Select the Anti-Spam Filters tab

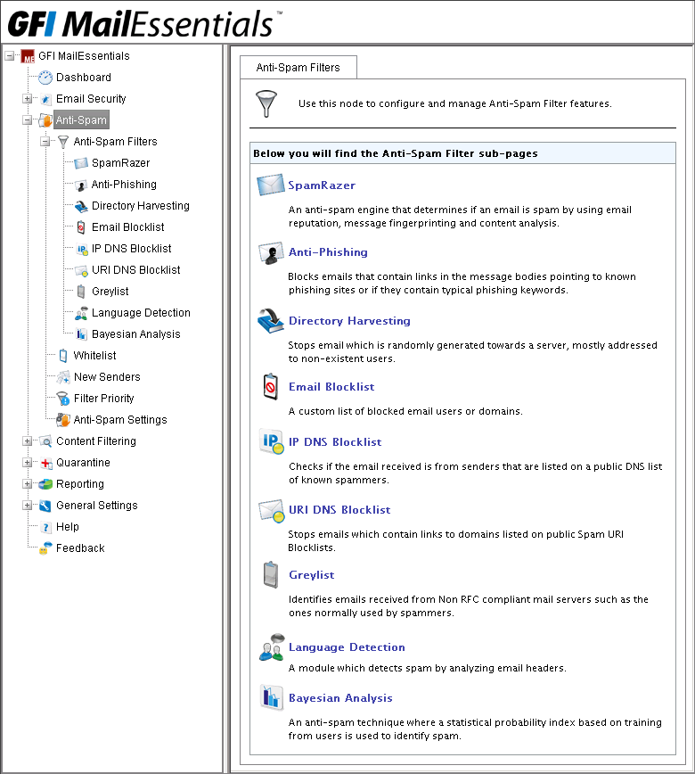(298, 68)
